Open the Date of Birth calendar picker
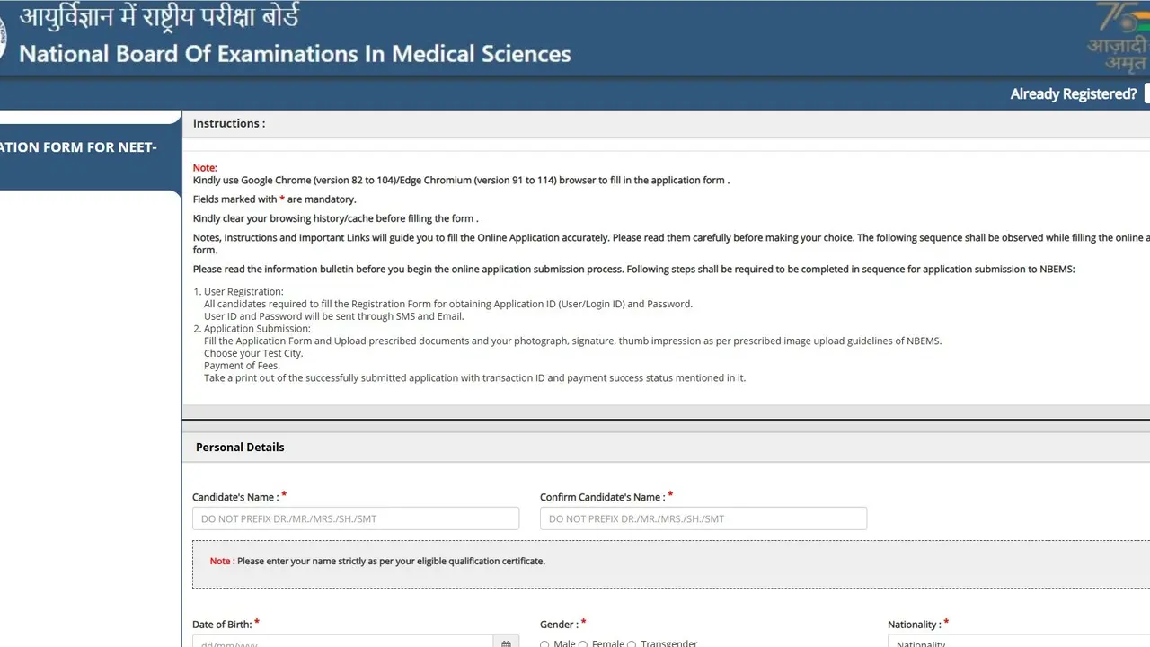1150x647 pixels. click(x=506, y=643)
